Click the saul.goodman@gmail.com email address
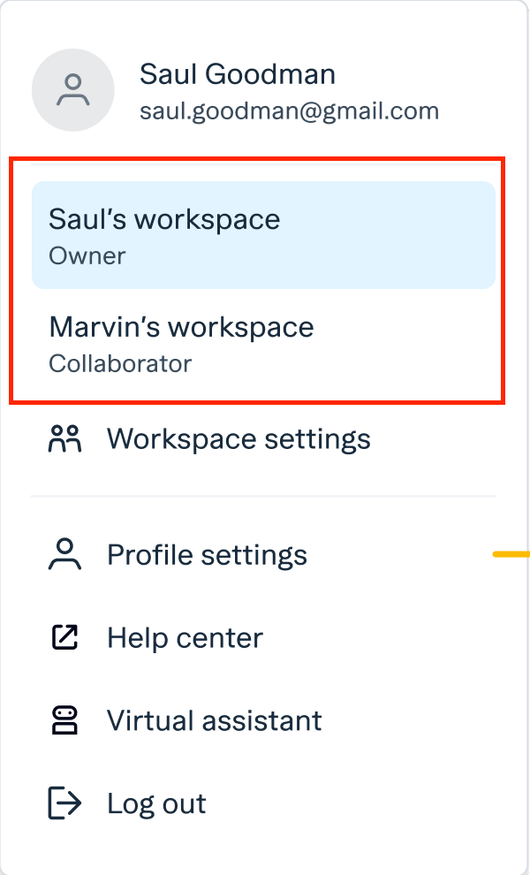The width and height of the screenshot is (530, 875). point(289,111)
